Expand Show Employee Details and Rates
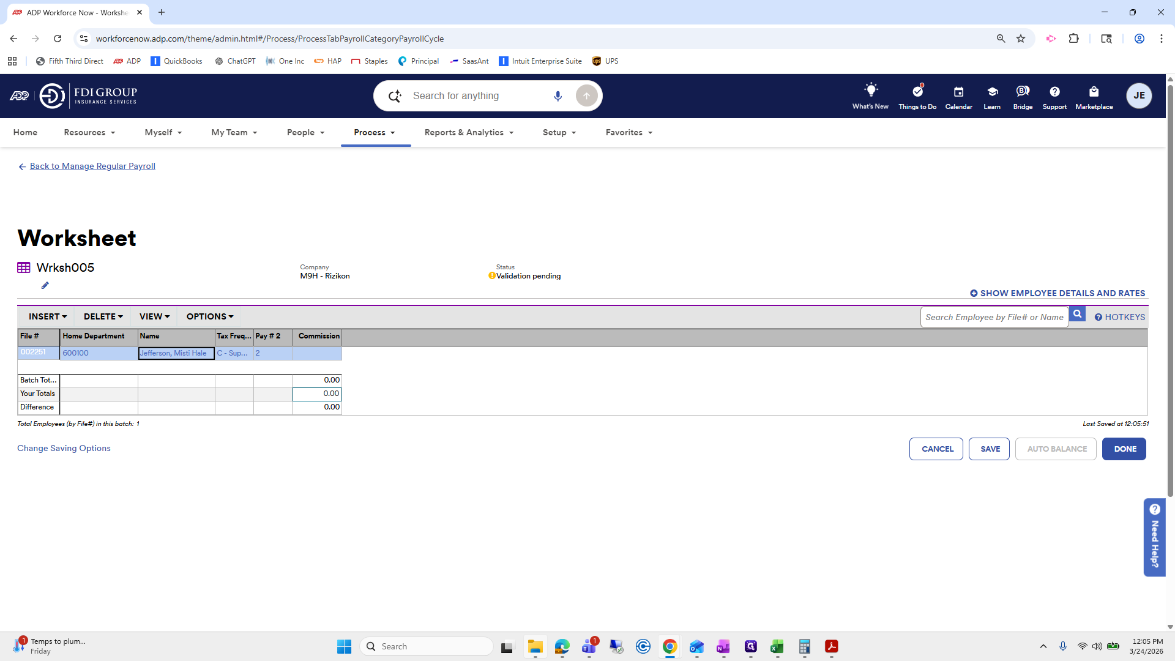 [1057, 293]
